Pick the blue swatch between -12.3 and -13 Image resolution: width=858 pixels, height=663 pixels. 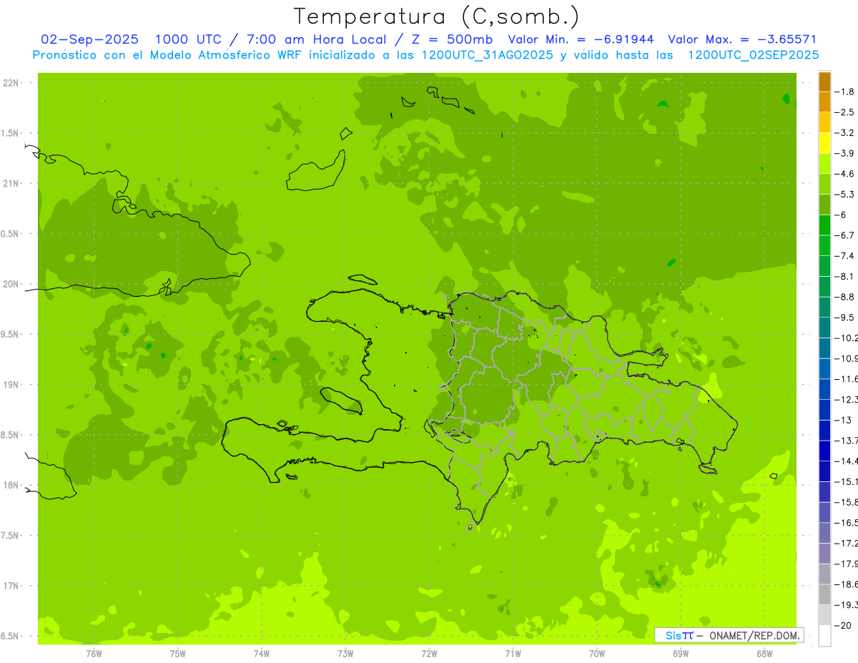click(x=824, y=410)
